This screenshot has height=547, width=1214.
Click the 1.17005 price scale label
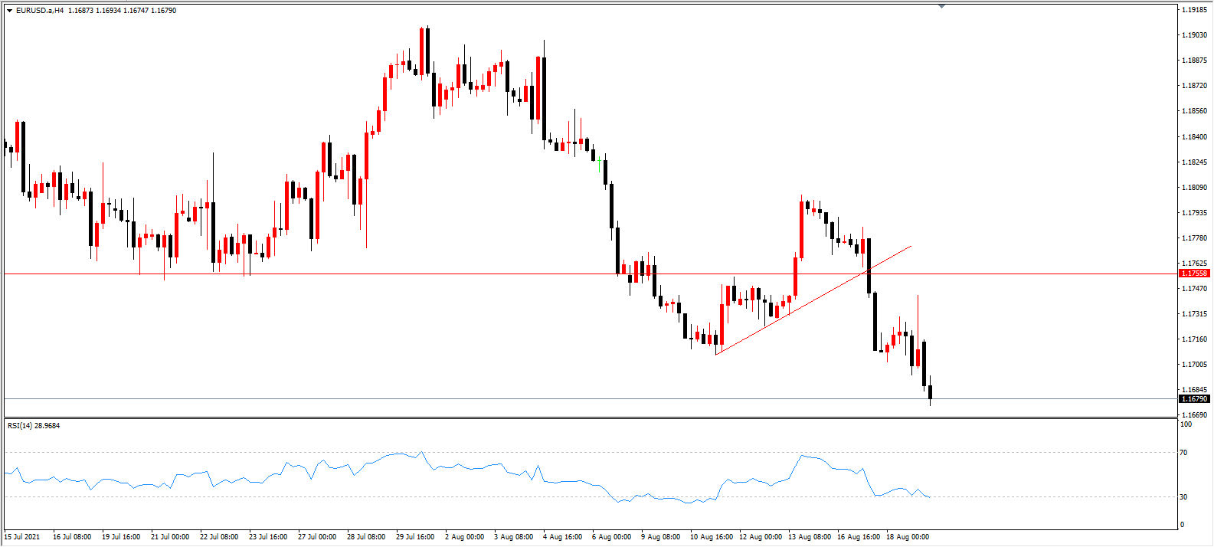tap(1194, 365)
